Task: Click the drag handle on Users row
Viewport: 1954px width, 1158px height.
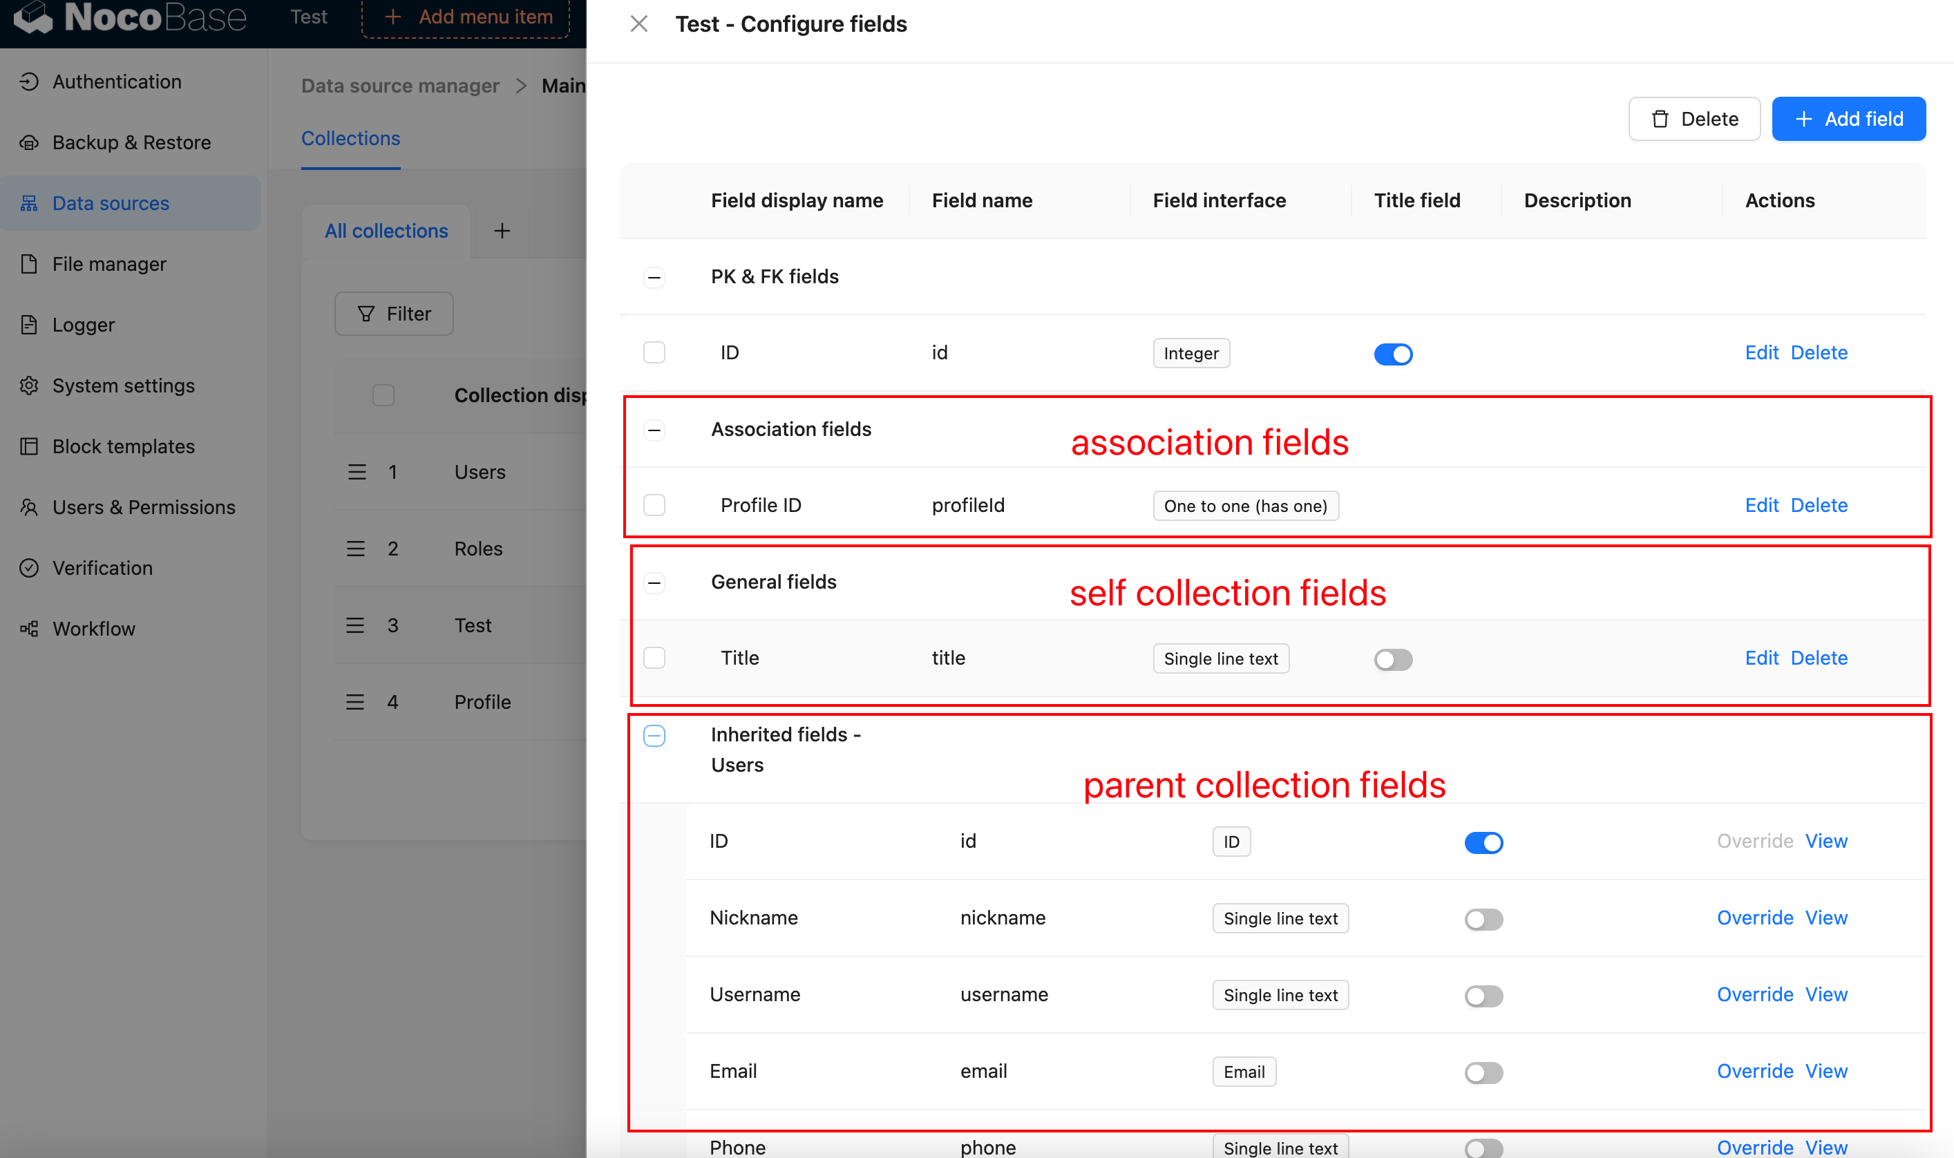Action: pos(357,472)
